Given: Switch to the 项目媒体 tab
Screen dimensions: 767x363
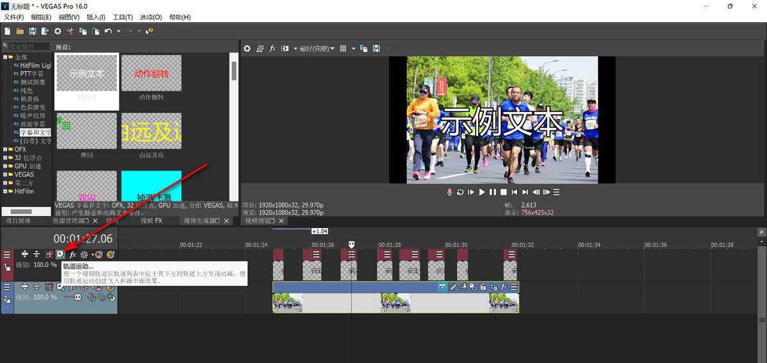Looking at the screenshot, I should click(x=18, y=220).
